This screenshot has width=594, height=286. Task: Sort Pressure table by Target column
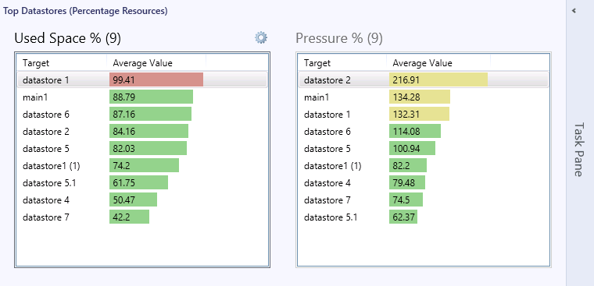pyautogui.click(x=342, y=62)
